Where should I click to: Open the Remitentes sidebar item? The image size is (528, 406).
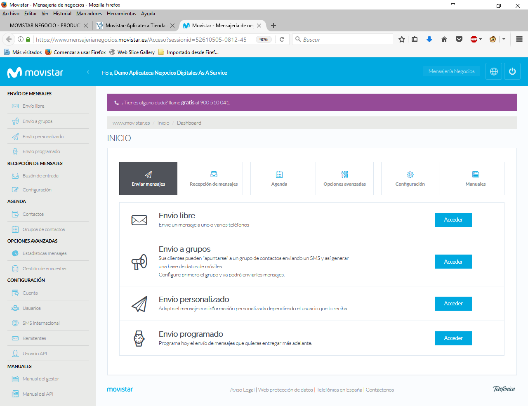[x=34, y=338]
